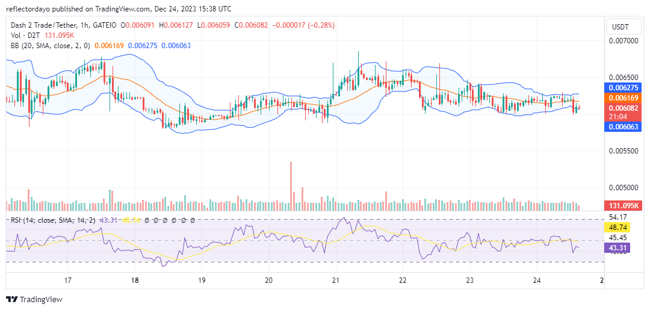This screenshot has width=650, height=310.
Task: Click the 45.45 RSI axis label
Action: (619, 238)
